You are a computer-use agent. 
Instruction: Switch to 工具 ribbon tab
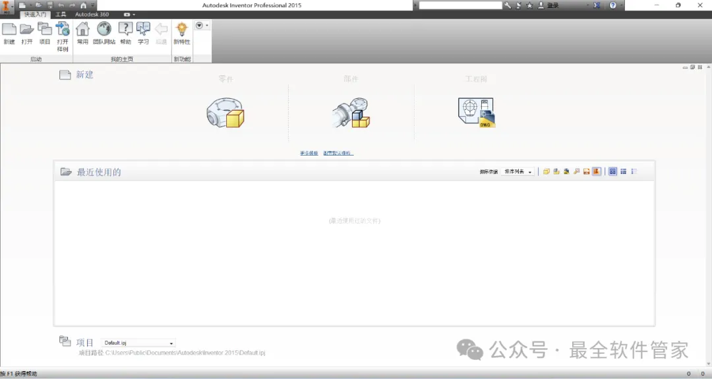pyautogui.click(x=61, y=15)
